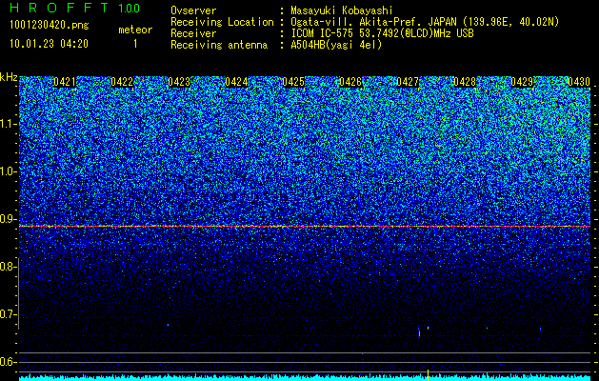This screenshot has width=599, height=381.
Task: Click the meteor count value 1
Action: 135,44
